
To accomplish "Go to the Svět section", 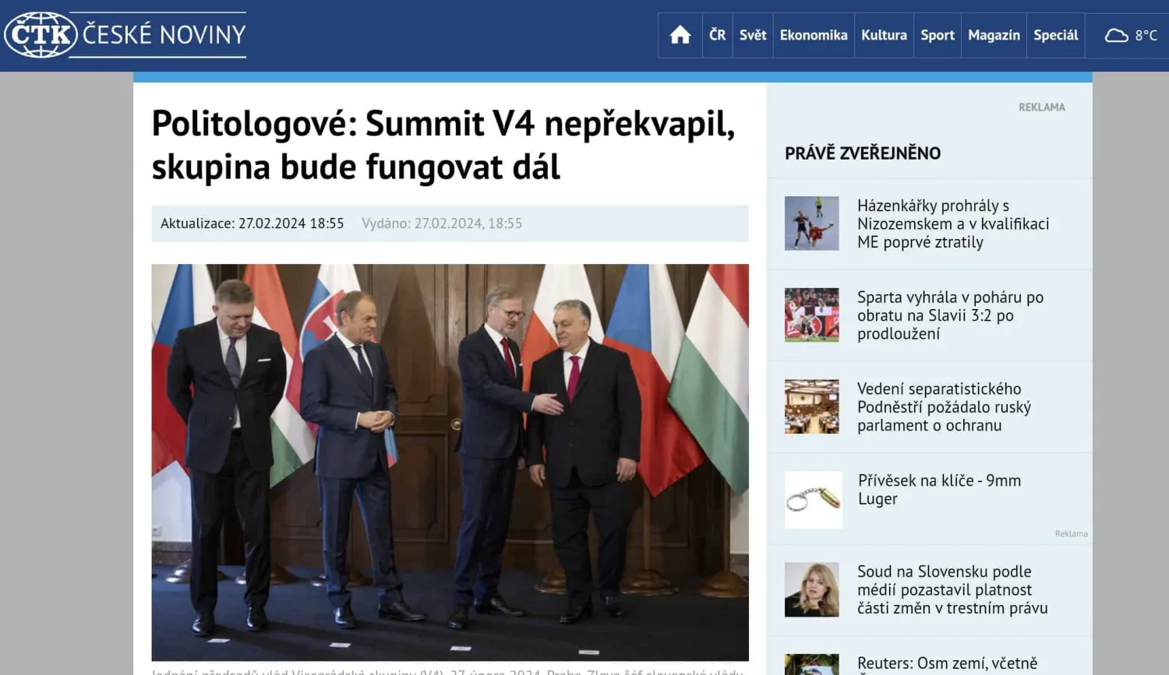I will (753, 35).
